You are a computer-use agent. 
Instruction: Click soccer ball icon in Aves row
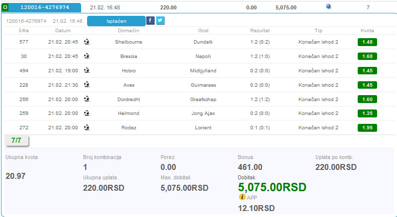click(87, 84)
